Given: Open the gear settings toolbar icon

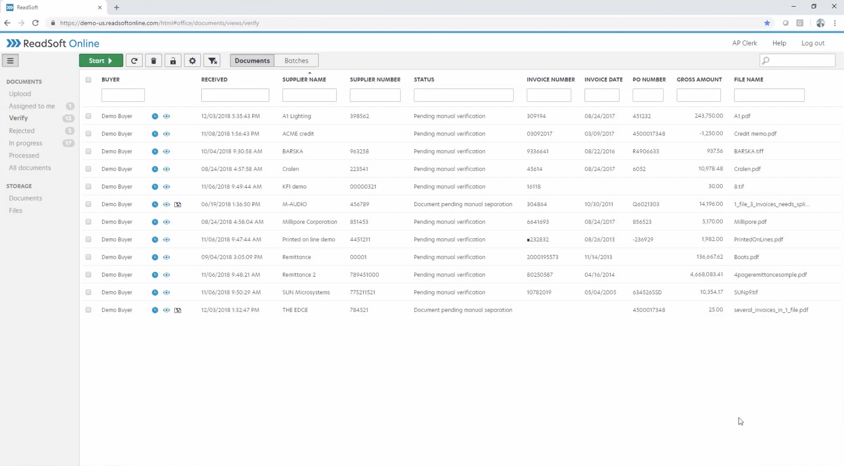Looking at the screenshot, I should coord(192,60).
